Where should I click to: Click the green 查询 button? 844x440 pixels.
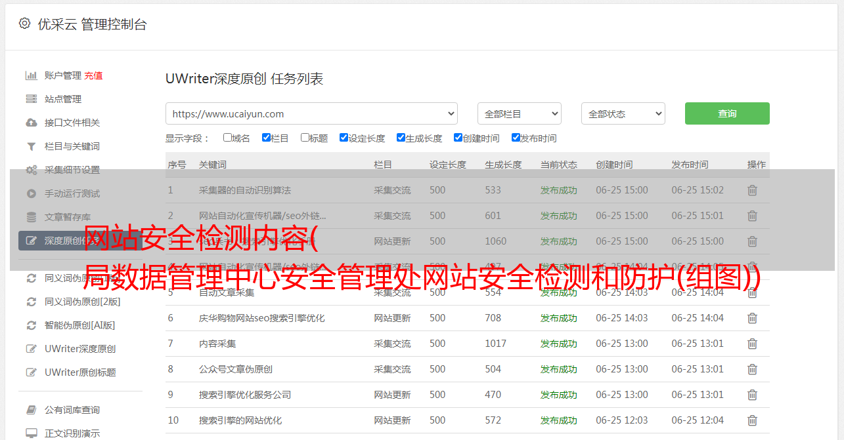(x=727, y=113)
